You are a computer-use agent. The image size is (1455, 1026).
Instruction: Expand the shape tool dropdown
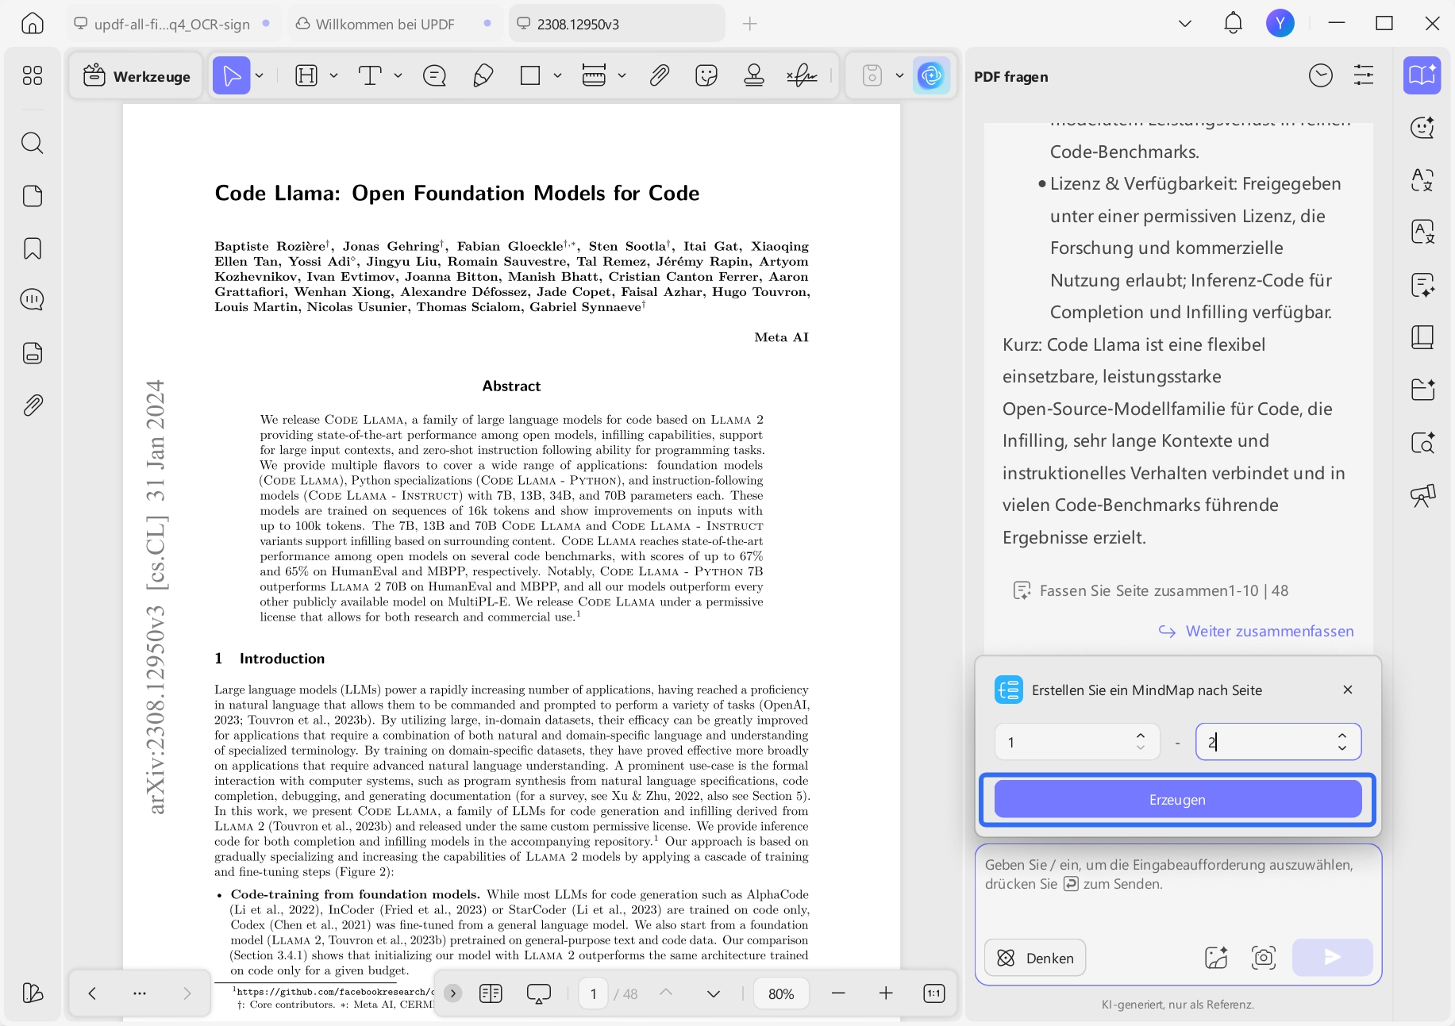click(x=557, y=76)
